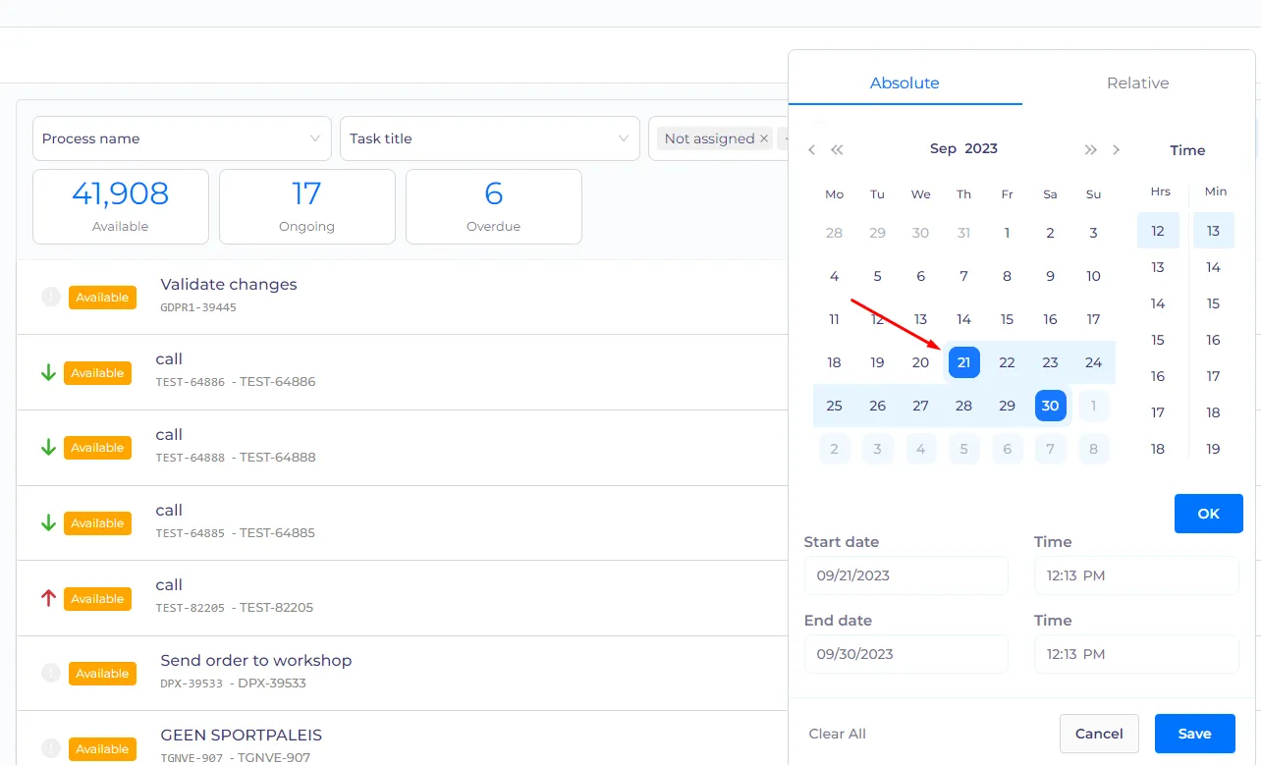Viewport: 1261px width, 765px height.
Task: Click the green down arrow for TEST-64886
Action: (48, 373)
